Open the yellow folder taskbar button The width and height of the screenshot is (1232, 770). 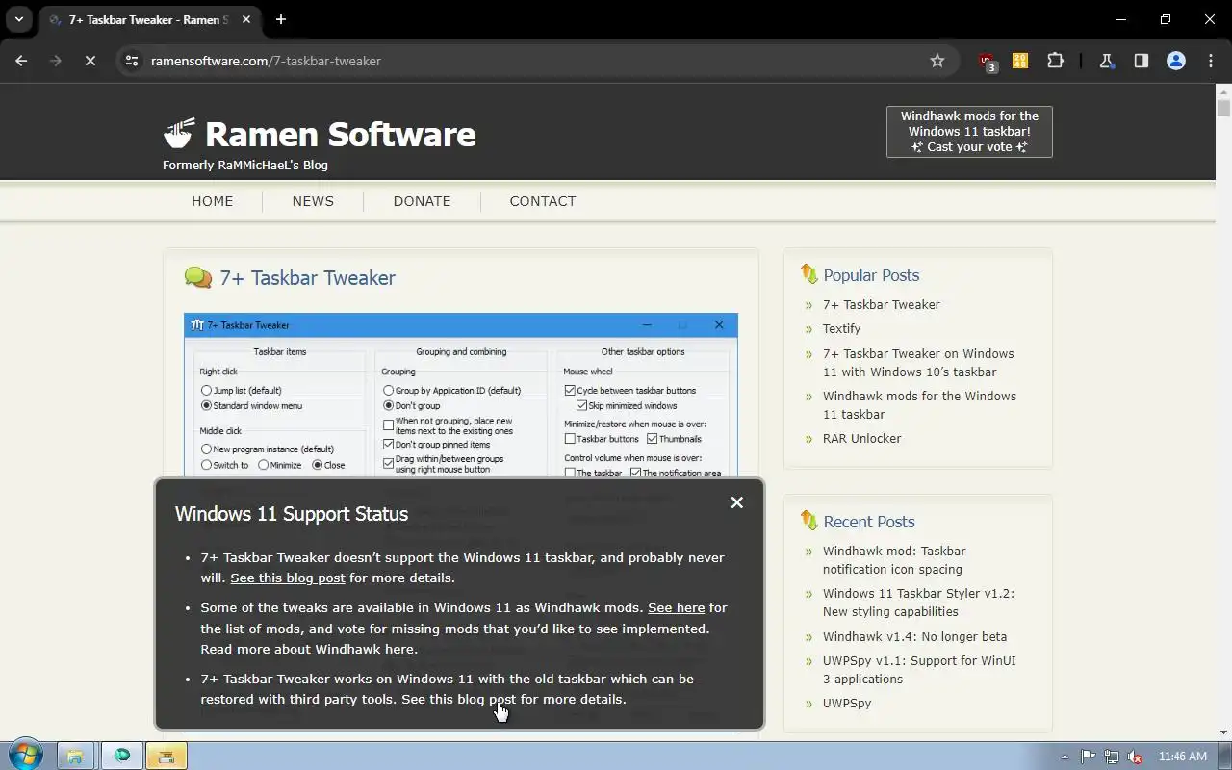coord(167,757)
